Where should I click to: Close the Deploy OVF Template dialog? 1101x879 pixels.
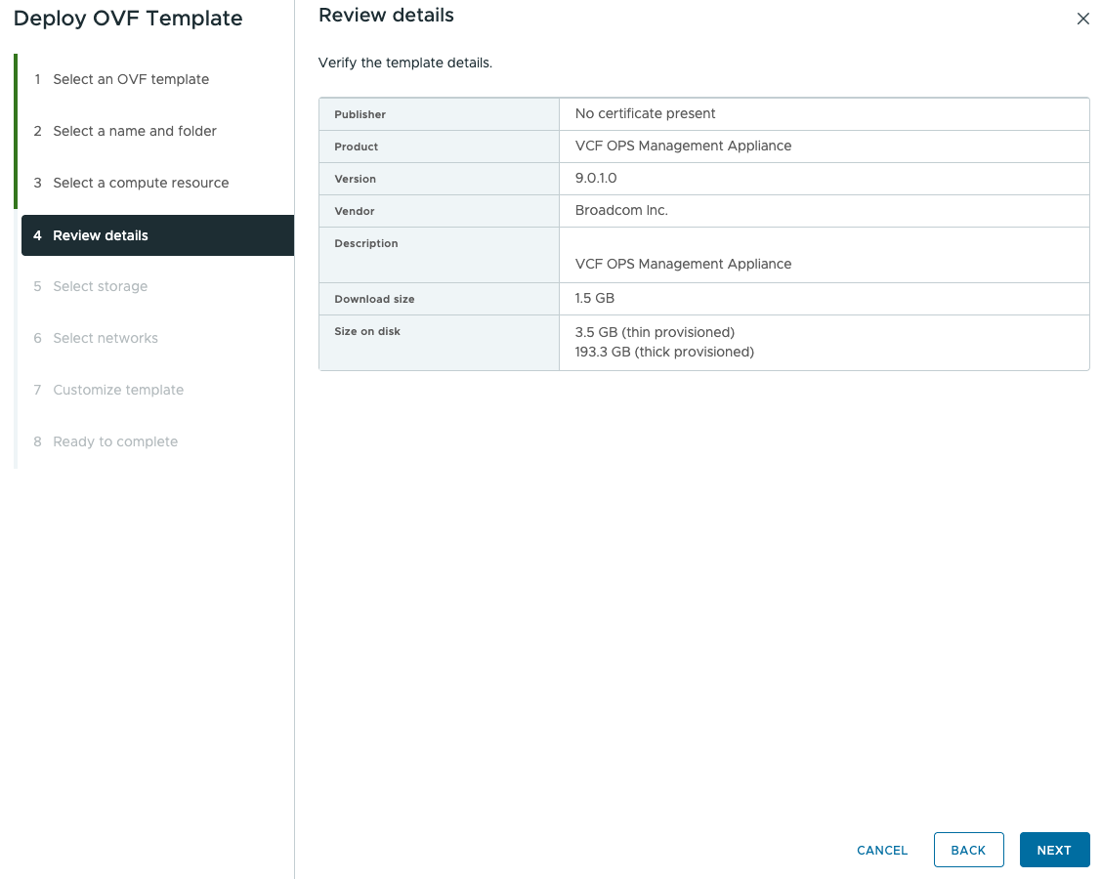[1082, 19]
